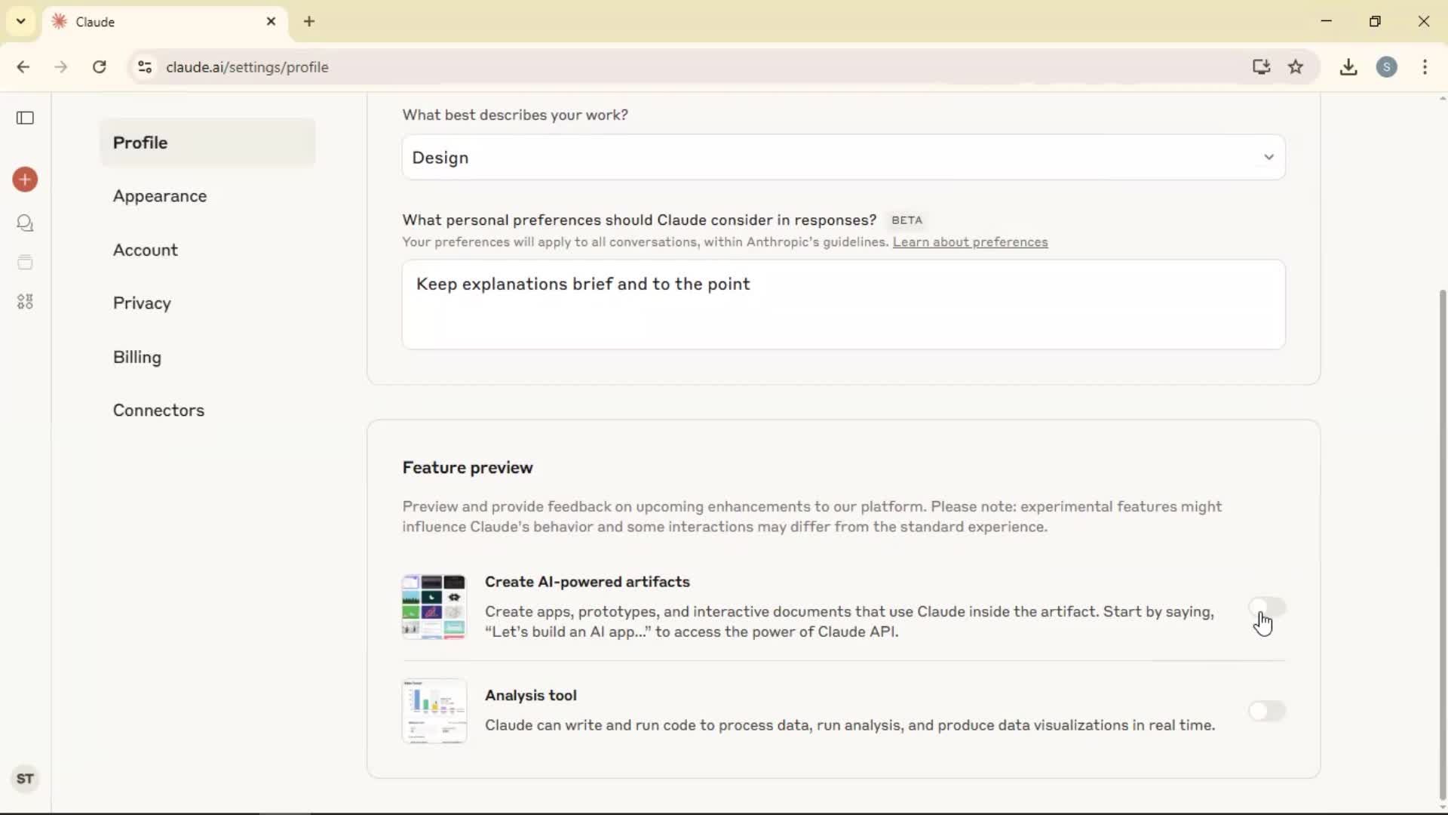
Task: Click the Create AI-powered artifacts title
Action: point(587,582)
